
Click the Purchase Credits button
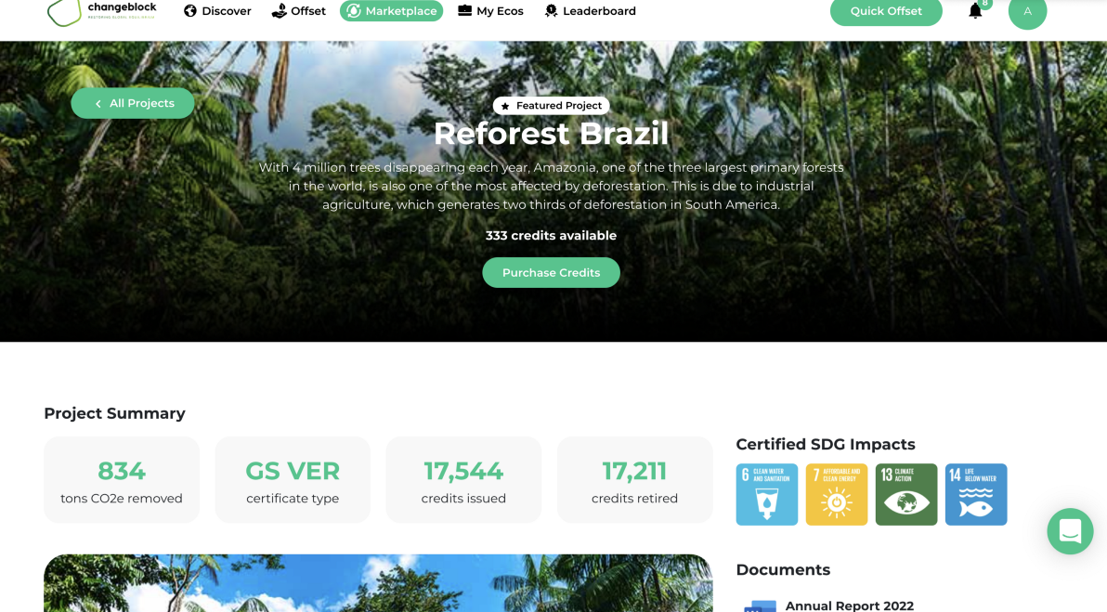551,272
